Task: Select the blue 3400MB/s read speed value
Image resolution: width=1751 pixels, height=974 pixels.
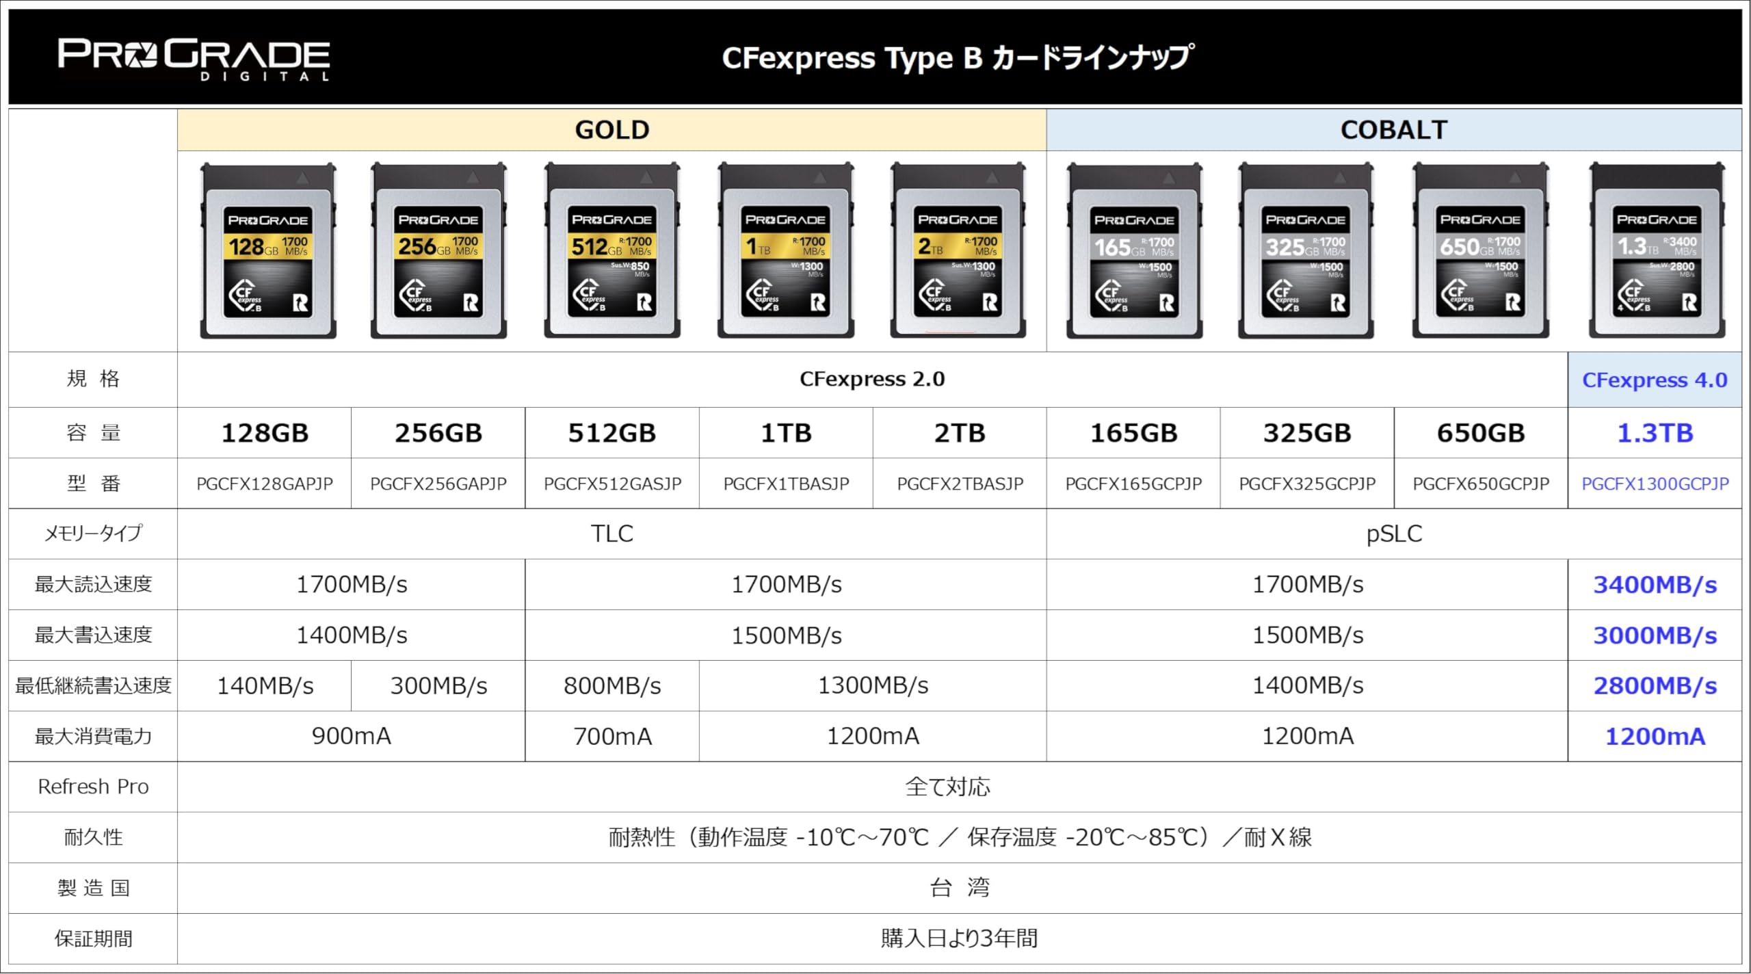Action: point(1655,584)
